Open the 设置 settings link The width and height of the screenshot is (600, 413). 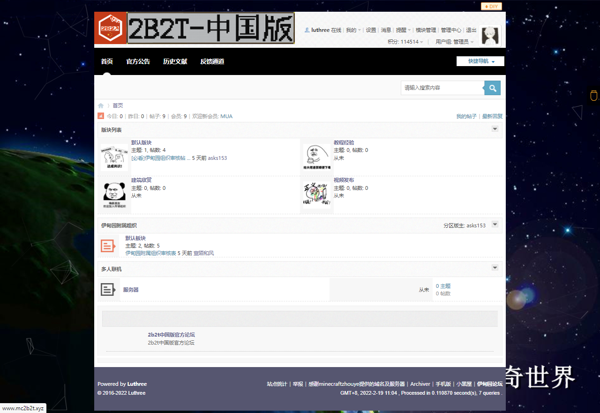tap(371, 30)
